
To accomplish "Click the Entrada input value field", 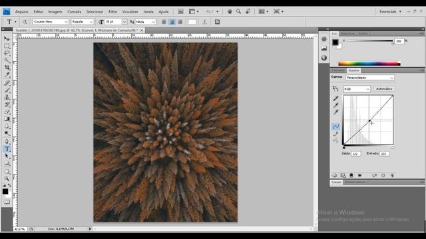I will [x=384, y=153].
